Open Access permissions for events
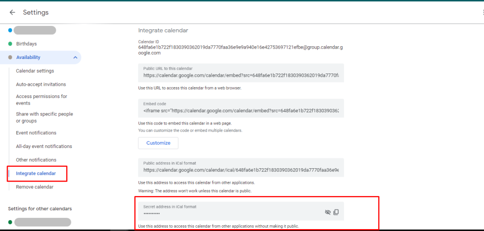484x231 pixels. (x=42, y=99)
